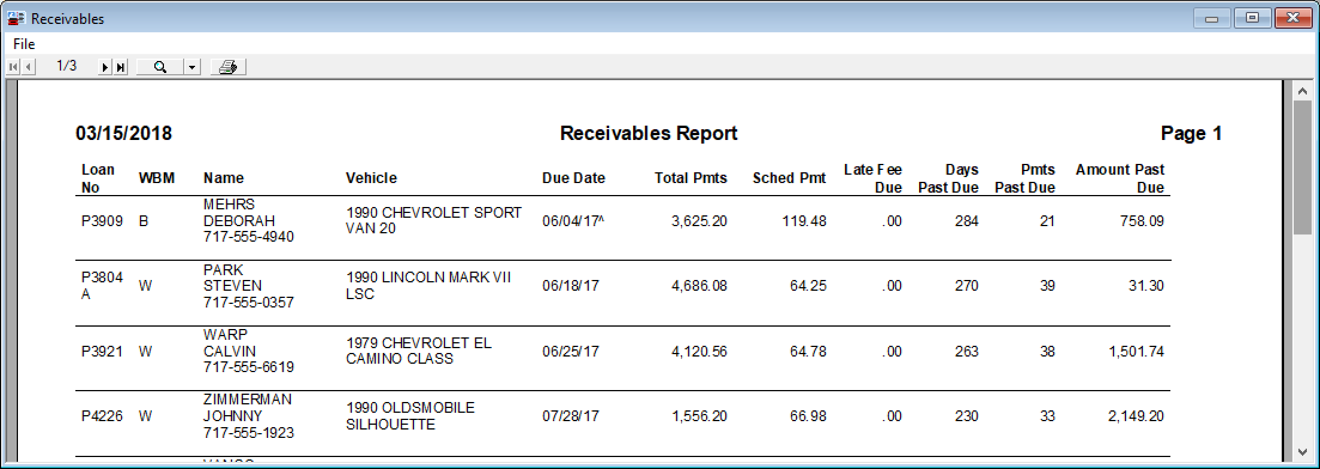
Task: Click phone number 717-555-4940
Action: (248, 237)
